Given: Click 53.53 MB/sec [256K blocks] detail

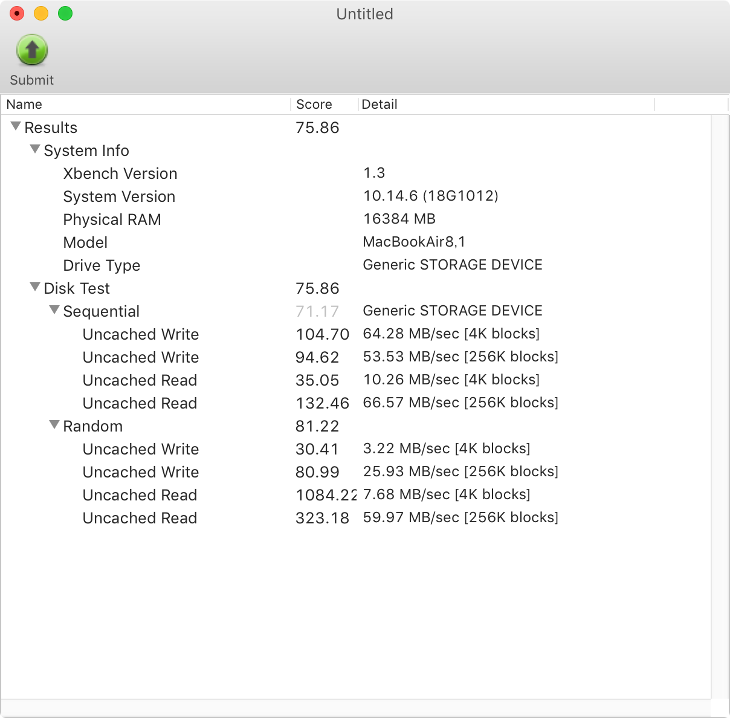Looking at the screenshot, I should coord(460,357).
